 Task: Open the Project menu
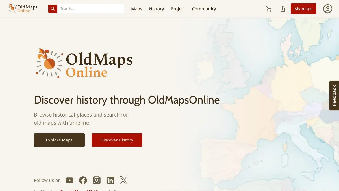pyautogui.click(x=178, y=9)
